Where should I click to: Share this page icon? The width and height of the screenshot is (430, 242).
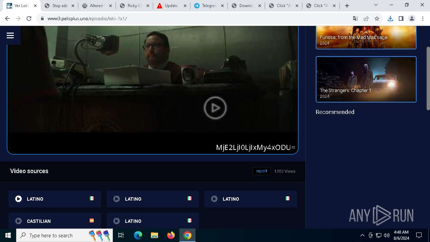[366, 18]
